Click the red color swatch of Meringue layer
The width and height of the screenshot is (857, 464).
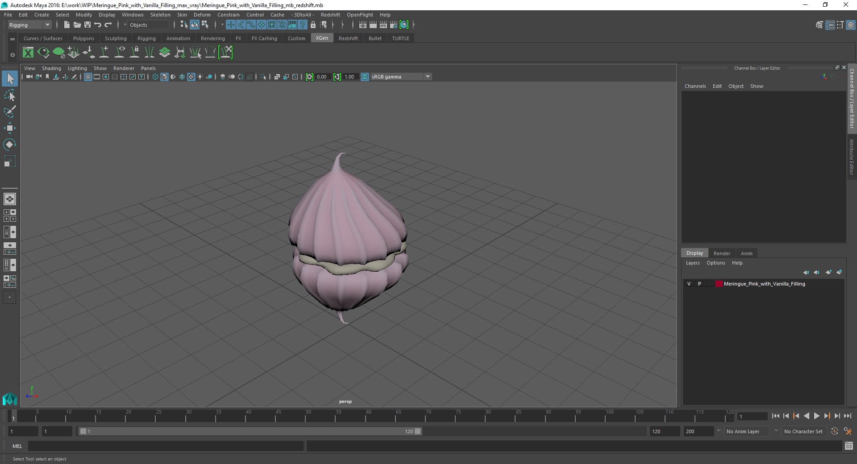coord(719,284)
